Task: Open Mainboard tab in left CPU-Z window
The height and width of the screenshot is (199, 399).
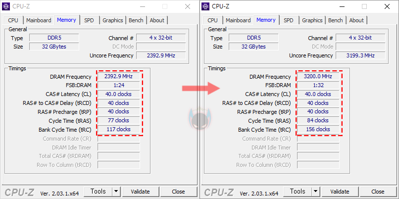Action: (x=39, y=20)
